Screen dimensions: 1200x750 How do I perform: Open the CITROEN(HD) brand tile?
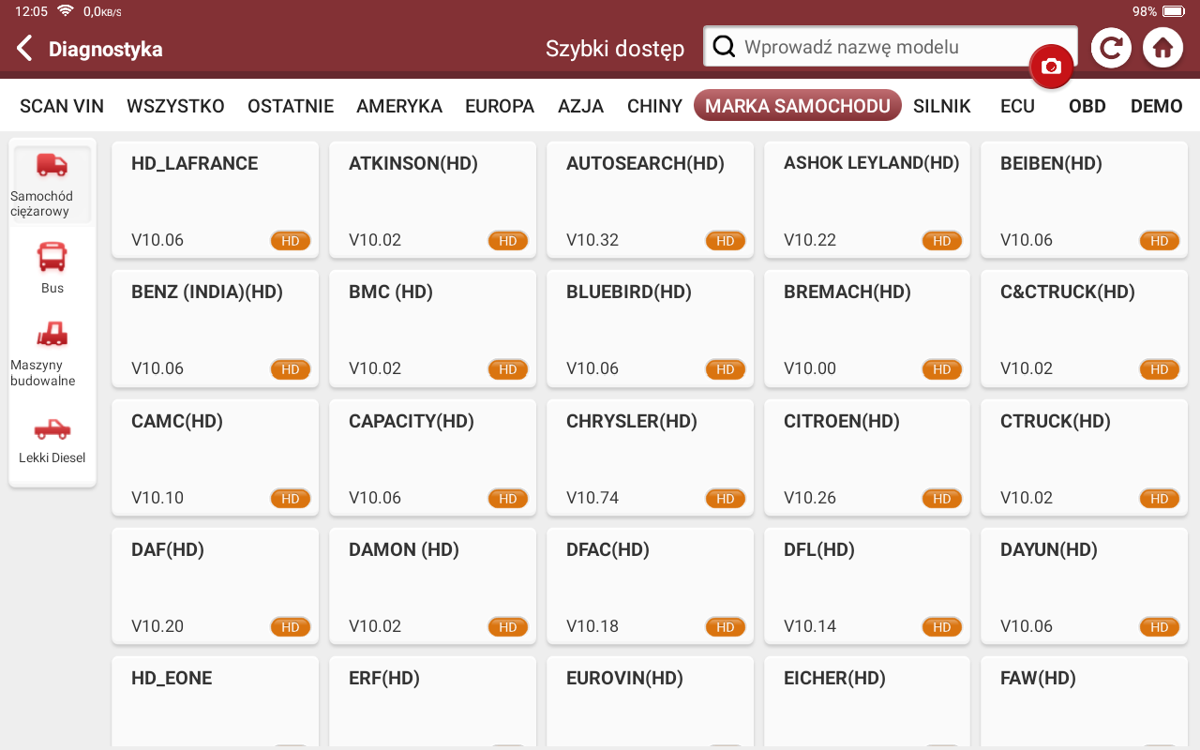pos(867,457)
